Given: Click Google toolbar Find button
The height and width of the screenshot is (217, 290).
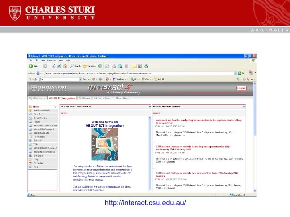Looking at the screenshot, I should pos(135,79).
